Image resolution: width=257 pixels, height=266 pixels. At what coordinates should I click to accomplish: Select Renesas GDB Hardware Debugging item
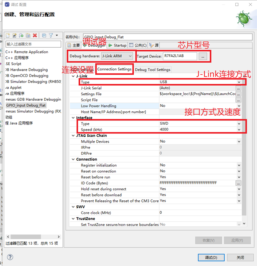[33, 100]
